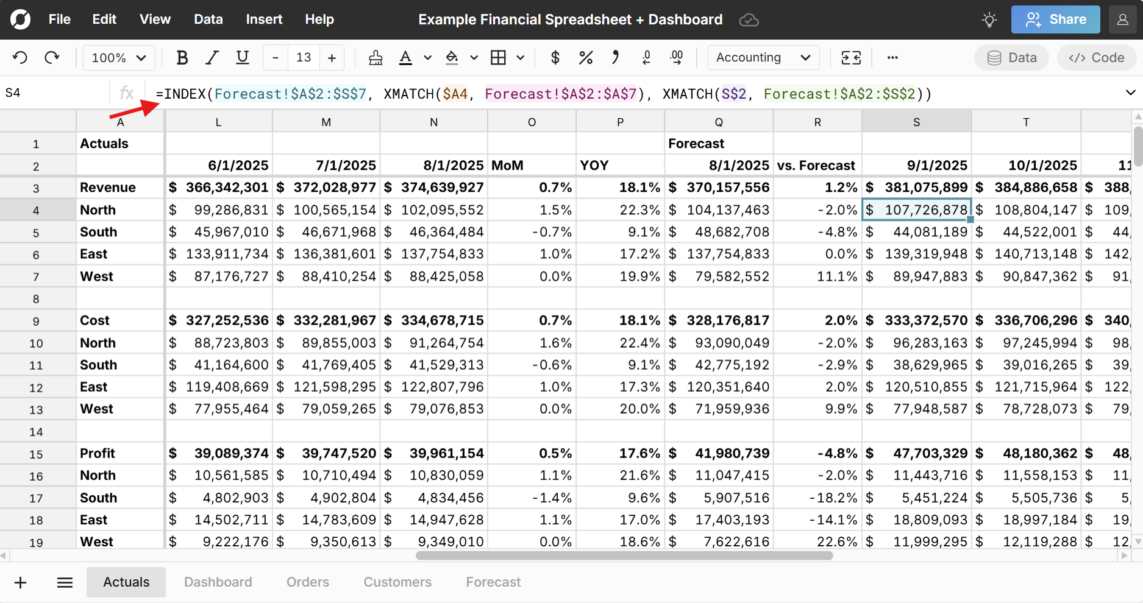The image size is (1143, 603).
Task: Click the Share button
Action: [x=1055, y=19]
